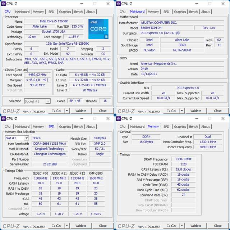Click SPD Ext. value XMP 2.0
The height and width of the screenshot is (230, 230).
pyautogui.click(x=100, y=144)
